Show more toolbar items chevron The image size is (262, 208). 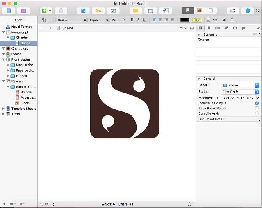[258, 11]
